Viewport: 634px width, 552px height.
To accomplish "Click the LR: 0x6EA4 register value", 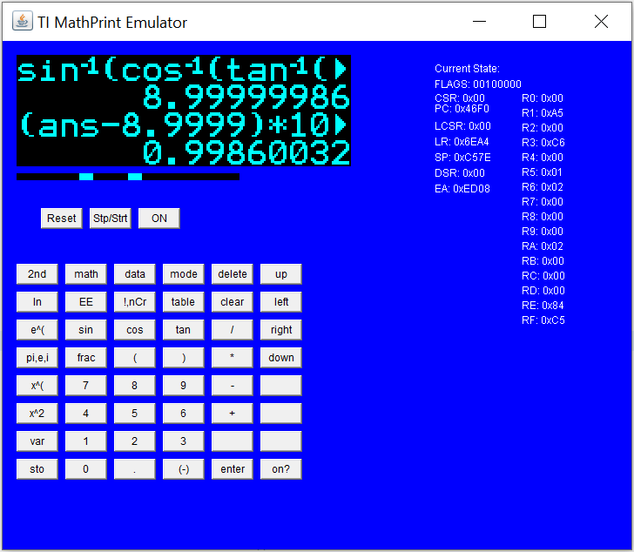I will point(462,142).
